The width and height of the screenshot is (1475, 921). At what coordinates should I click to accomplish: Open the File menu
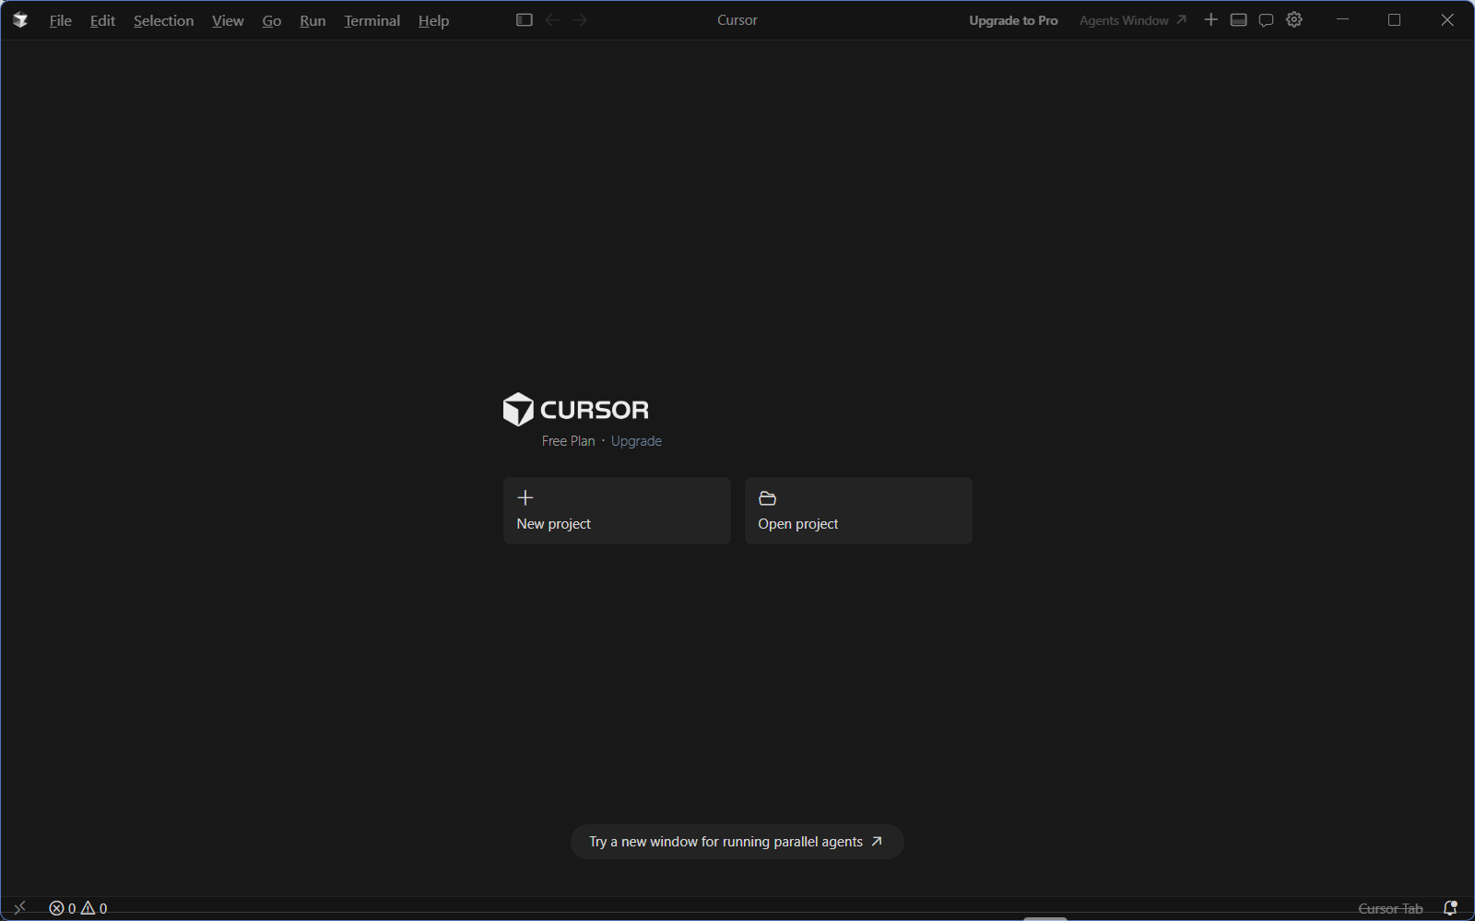pos(61,20)
